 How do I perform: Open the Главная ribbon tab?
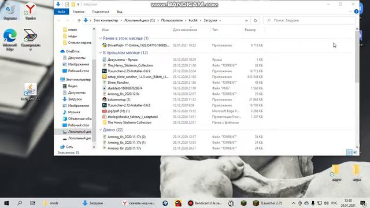pyautogui.click(x=79, y=12)
